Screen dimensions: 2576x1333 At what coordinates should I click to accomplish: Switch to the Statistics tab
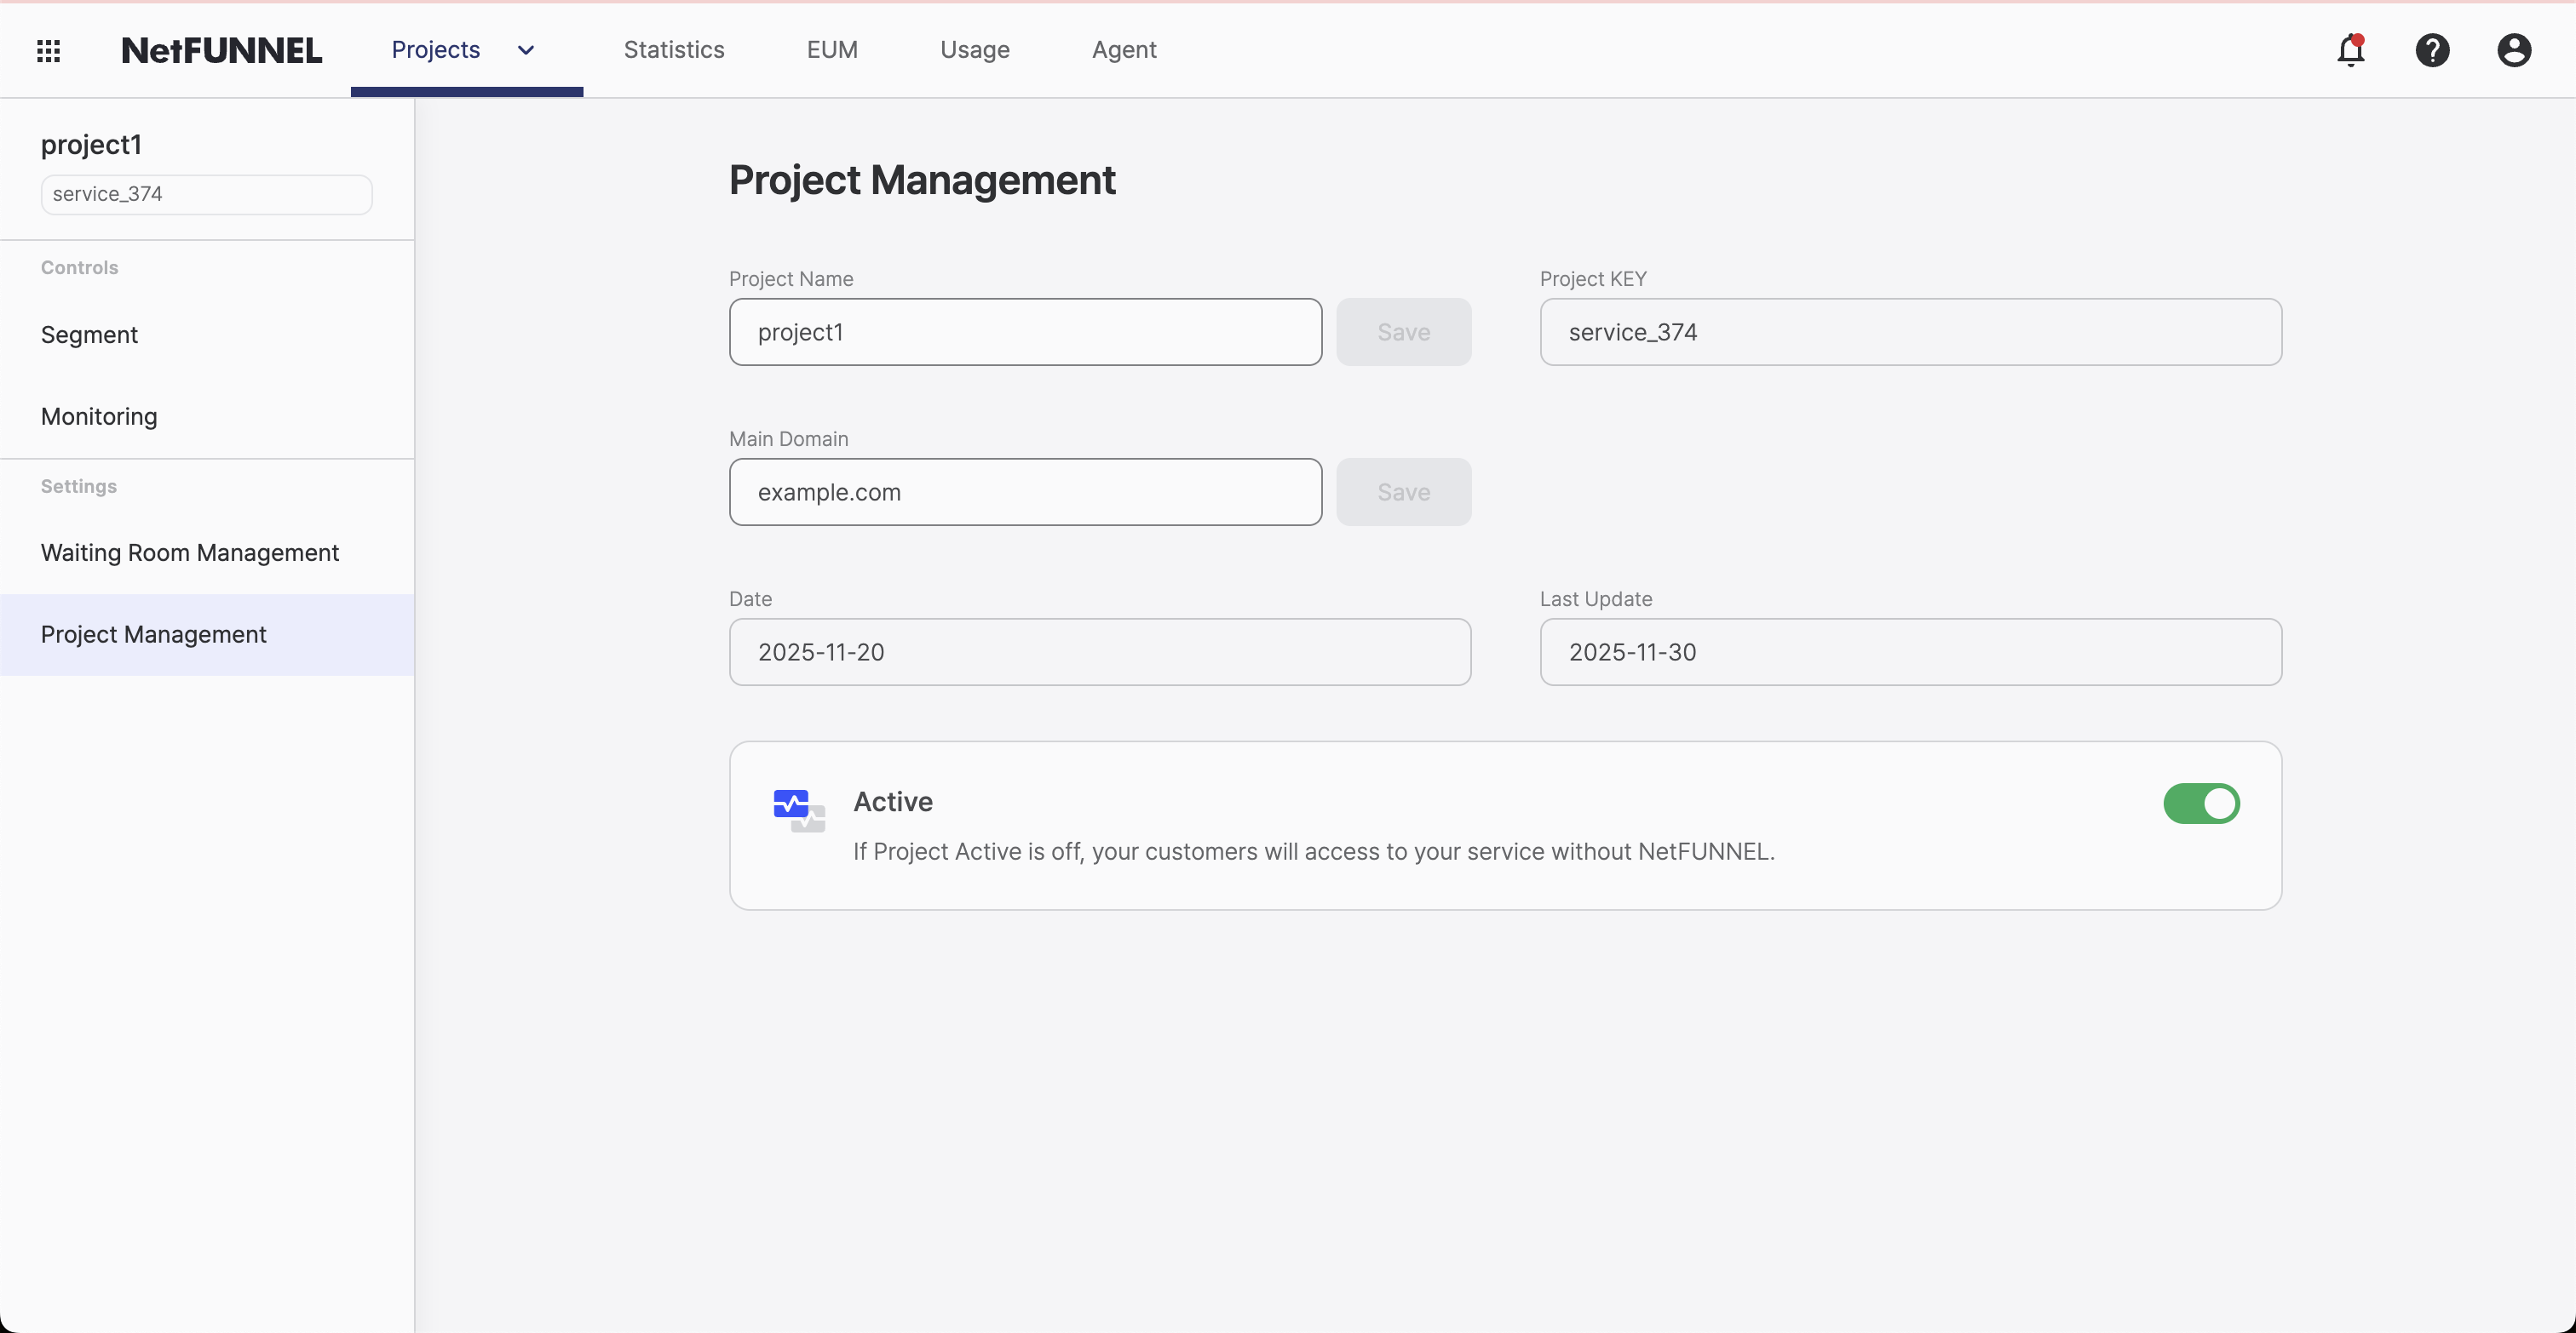pos(674,49)
